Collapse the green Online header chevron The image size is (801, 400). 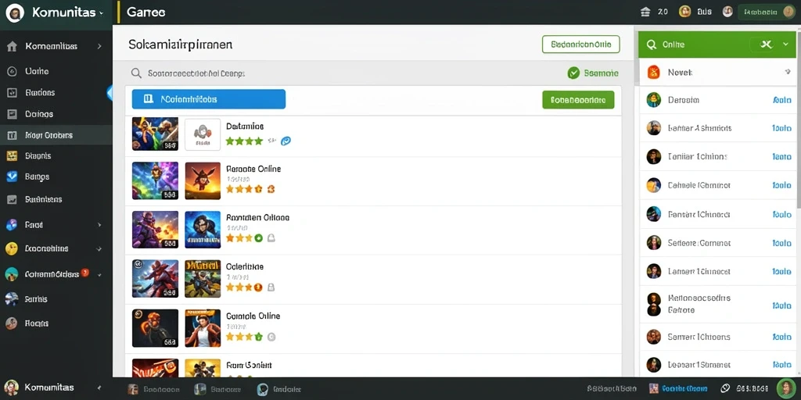pos(785,45)
